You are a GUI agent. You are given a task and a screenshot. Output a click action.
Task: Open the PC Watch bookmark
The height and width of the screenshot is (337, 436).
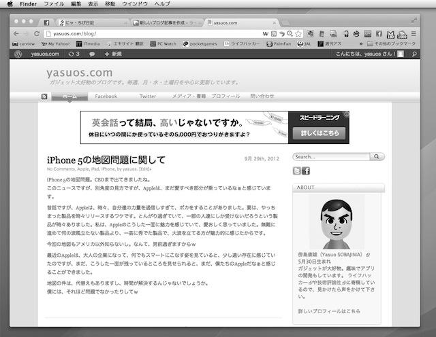[x=163, y=44]
